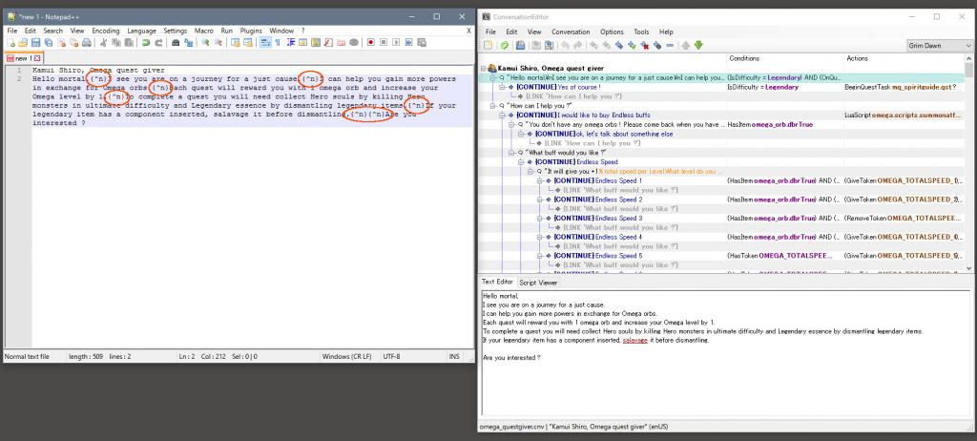Click the Playback macro icon in Notepad++
977x441 pixels.
pyautogui.click(x=396, y=42)
